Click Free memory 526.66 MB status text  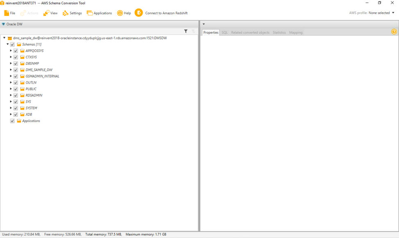click(x=63, y=234)
